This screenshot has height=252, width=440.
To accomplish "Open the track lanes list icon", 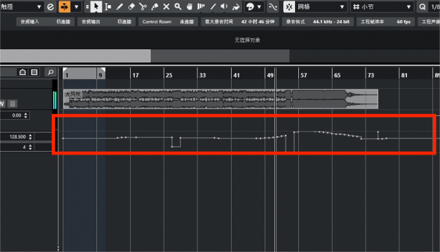I will (12, 104).
